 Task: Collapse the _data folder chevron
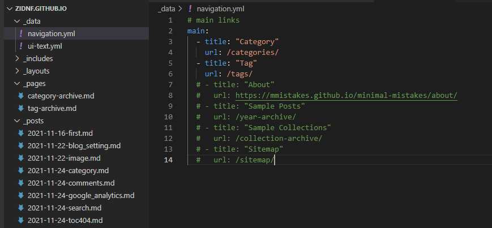17,21
